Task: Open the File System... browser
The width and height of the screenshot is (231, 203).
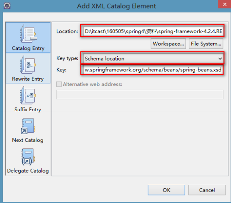Action: tap(206, 44)
